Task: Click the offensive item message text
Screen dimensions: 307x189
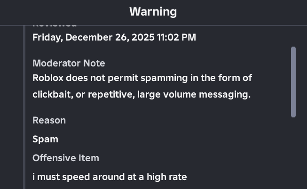Action: click(x=110, y=177)
